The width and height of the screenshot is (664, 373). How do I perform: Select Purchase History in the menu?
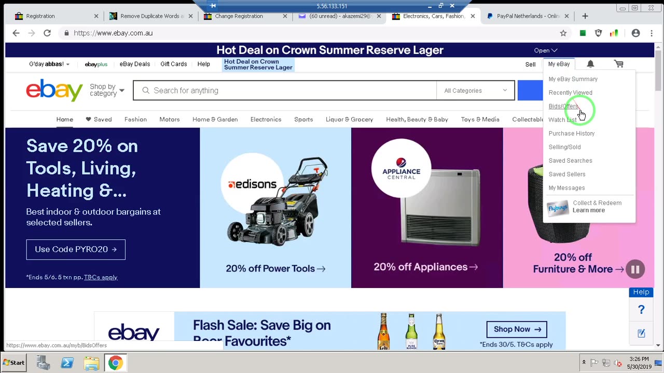point(571,134)
